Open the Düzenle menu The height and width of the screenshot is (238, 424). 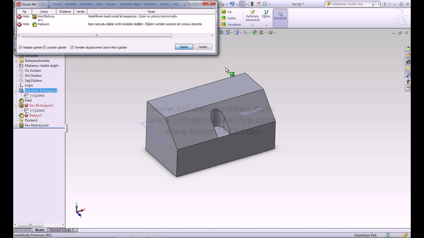click(71, 4)
